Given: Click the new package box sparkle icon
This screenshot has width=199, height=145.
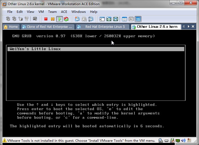Looking at the screenshot, I should click(20, 19).
